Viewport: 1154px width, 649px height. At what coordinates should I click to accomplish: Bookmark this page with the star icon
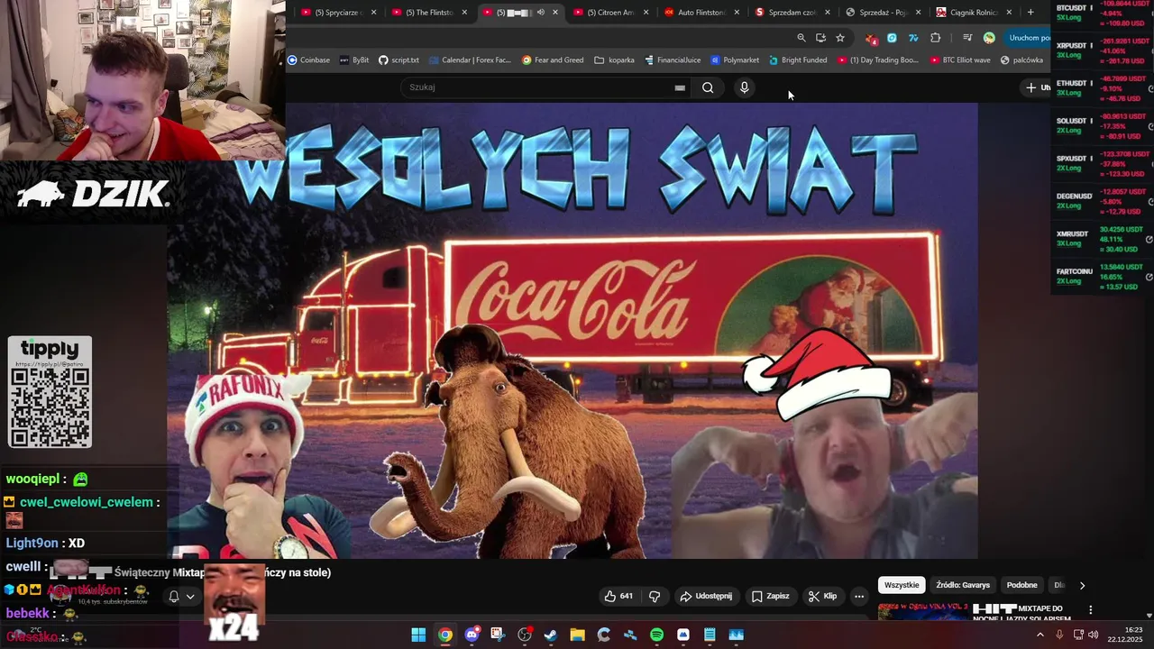(840, 38)
